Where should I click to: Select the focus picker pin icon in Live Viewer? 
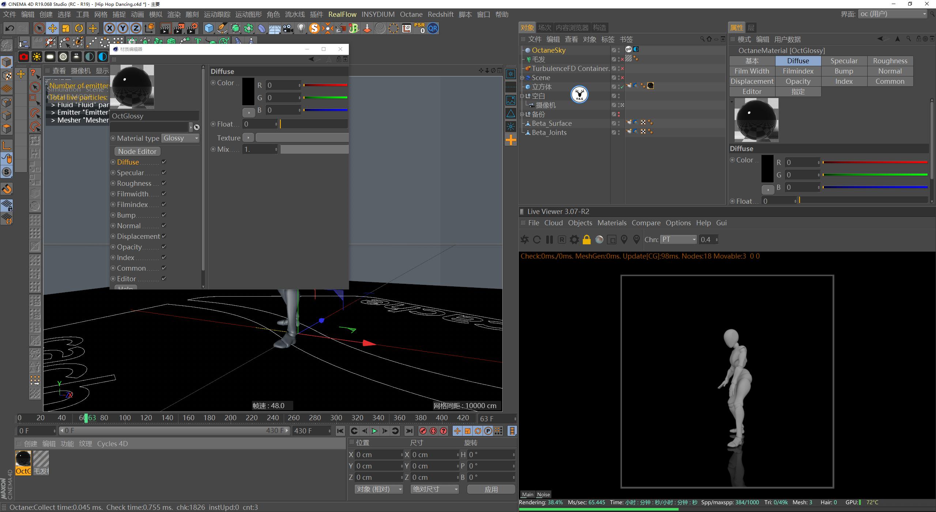(x=624, y=240)
